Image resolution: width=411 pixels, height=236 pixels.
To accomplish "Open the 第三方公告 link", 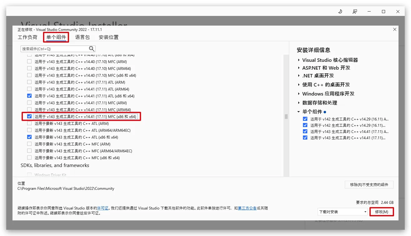I will (x=247, y=208).
